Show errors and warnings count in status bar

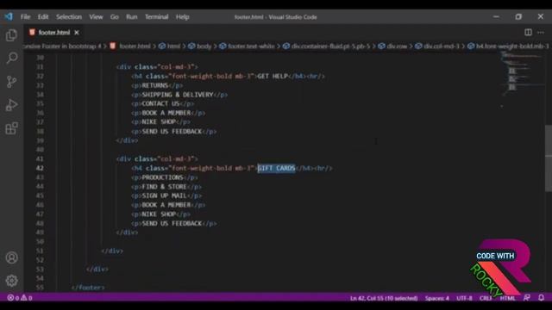click(20, 298)
